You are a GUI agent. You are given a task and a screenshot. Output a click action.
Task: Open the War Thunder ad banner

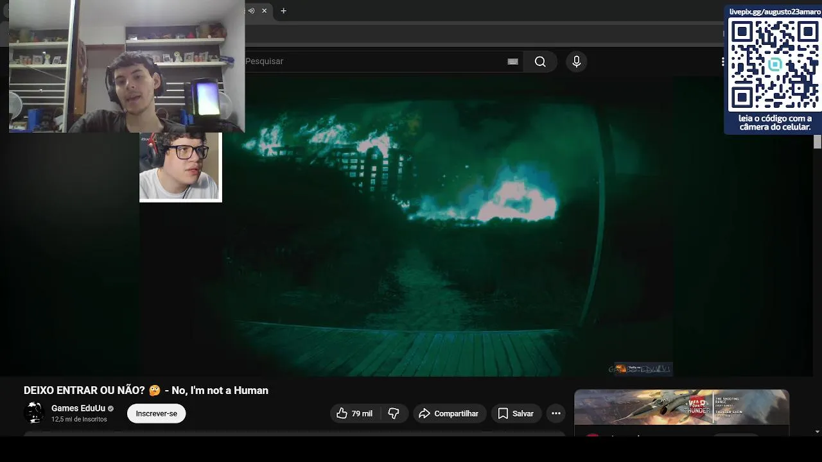coord(681,407)
